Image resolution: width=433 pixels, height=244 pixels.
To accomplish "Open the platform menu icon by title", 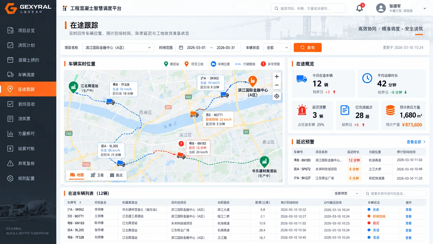I will pyautogui.click(x=65, y=8).
